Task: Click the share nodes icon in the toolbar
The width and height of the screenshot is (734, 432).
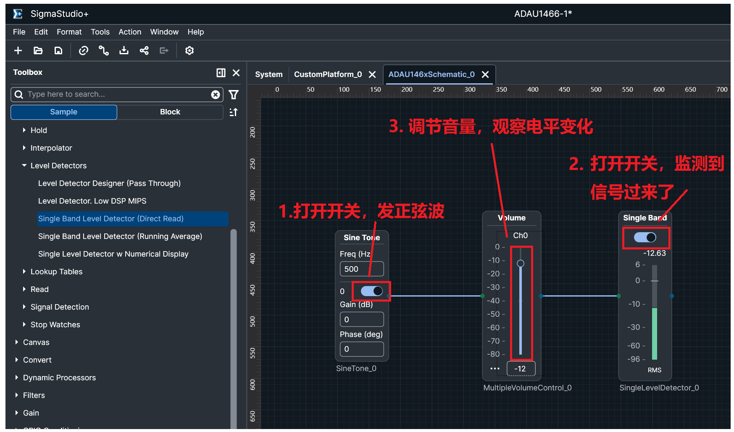Action: [x=144, y=50]
